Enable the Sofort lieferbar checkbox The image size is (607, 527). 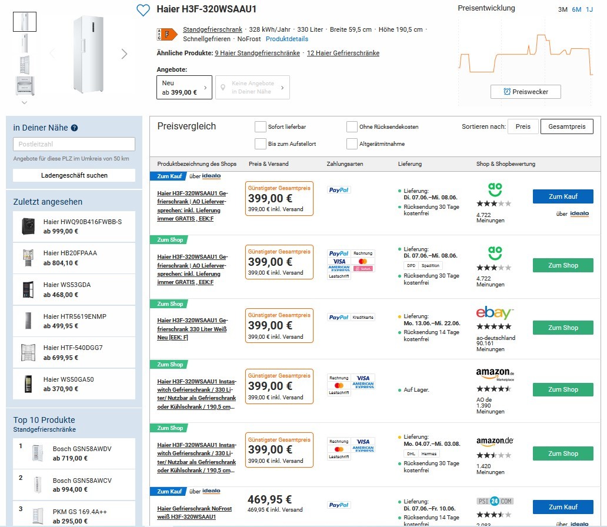pos(260,126)
